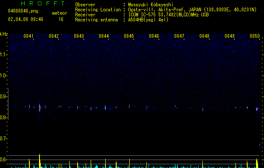Click the 0845 time marker
This screenshot has width=264, height=168.
point(129,36)
